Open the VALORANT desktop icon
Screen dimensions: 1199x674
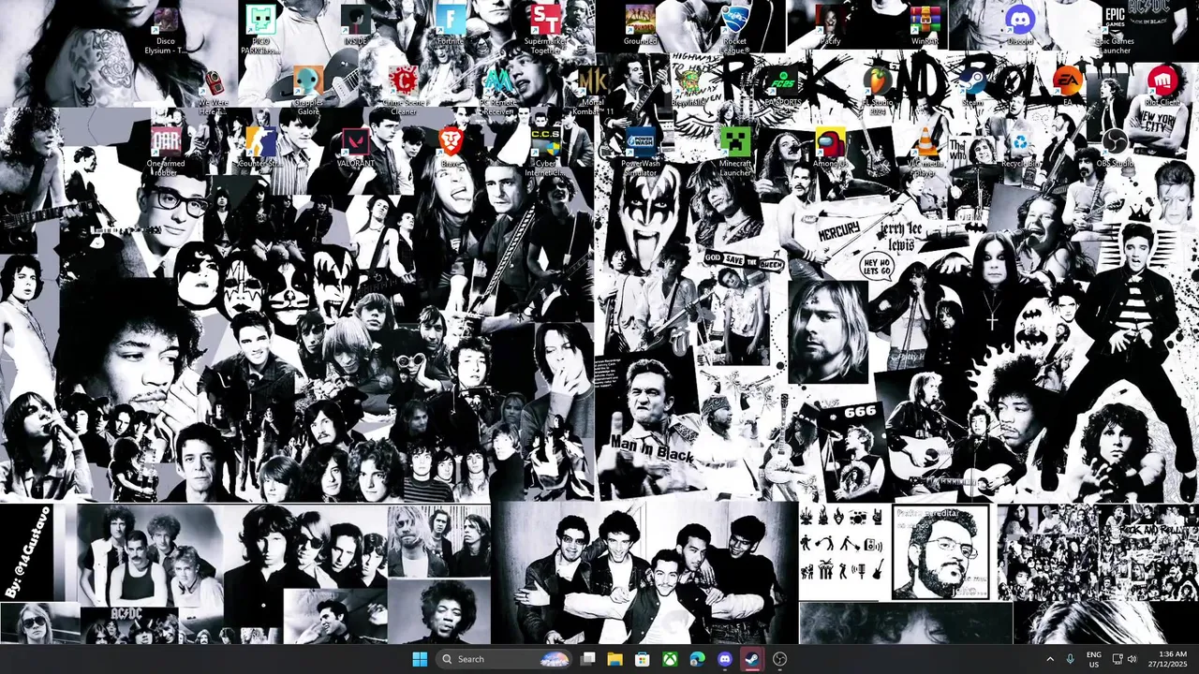pyautogui.click(x=356, y=147)
